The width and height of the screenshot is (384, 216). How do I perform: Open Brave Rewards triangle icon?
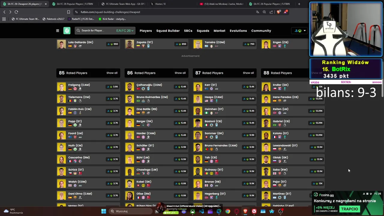(x=286, y=12)
